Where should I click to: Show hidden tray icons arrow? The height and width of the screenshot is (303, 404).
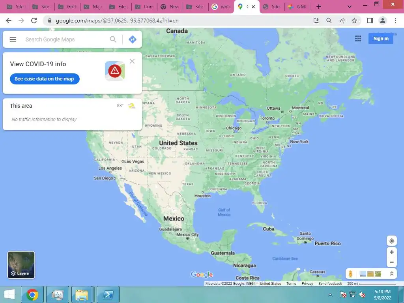point(330,294)
